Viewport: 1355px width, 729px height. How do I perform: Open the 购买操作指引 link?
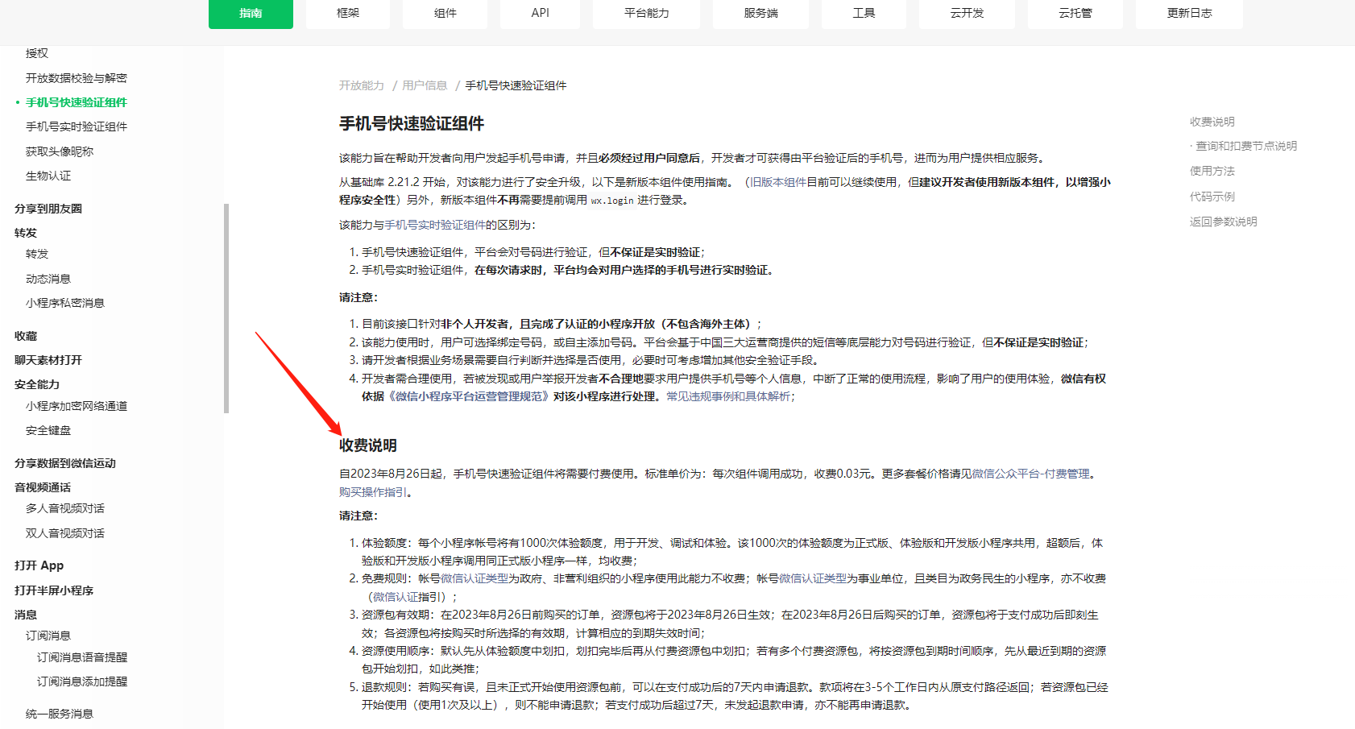click(x=373, y=492)
